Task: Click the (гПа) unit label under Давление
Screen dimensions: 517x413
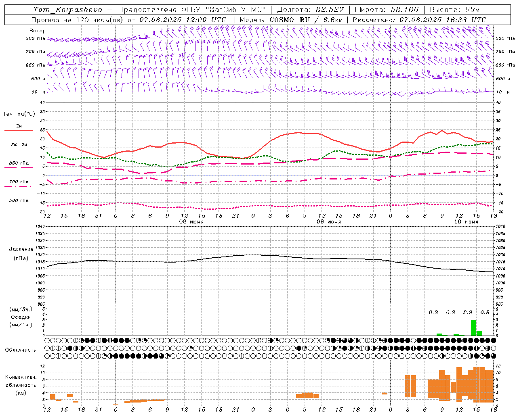Action: tap(21, 259)
